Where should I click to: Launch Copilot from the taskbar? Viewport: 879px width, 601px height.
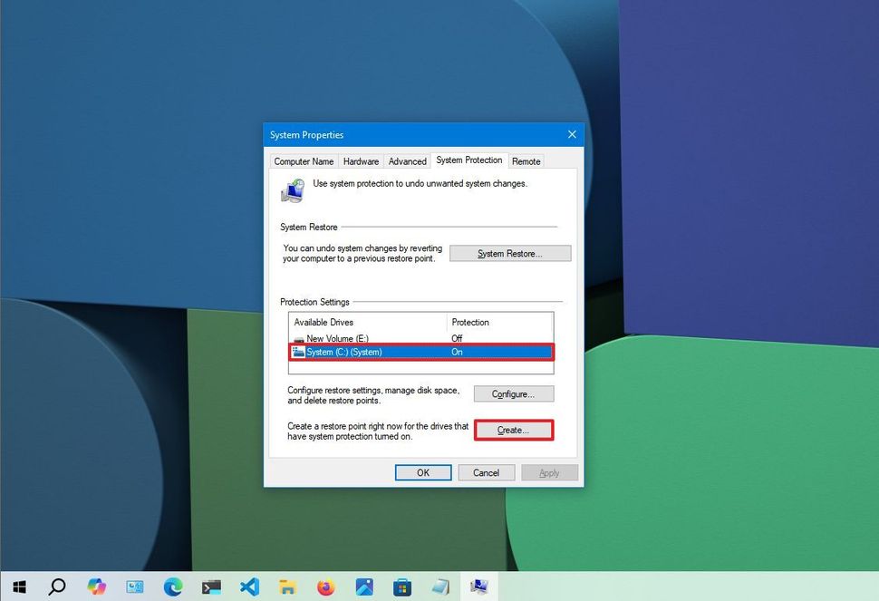[96, 586]
